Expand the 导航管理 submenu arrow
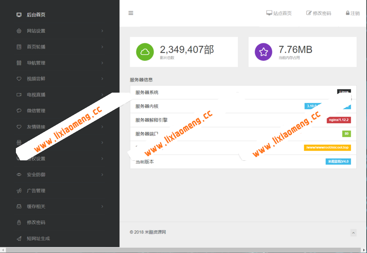 coord(102,62)
